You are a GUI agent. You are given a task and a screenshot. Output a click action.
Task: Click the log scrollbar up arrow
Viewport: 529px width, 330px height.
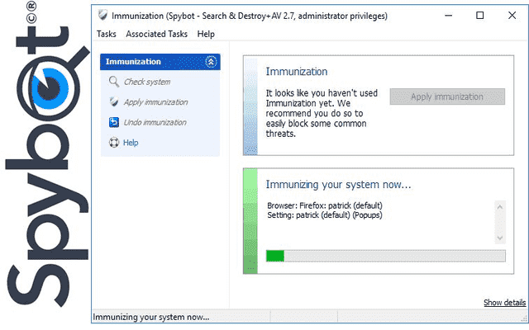(500, 207)
